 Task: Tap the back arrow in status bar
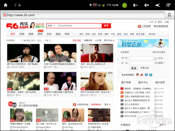click(x=157, y=5)
